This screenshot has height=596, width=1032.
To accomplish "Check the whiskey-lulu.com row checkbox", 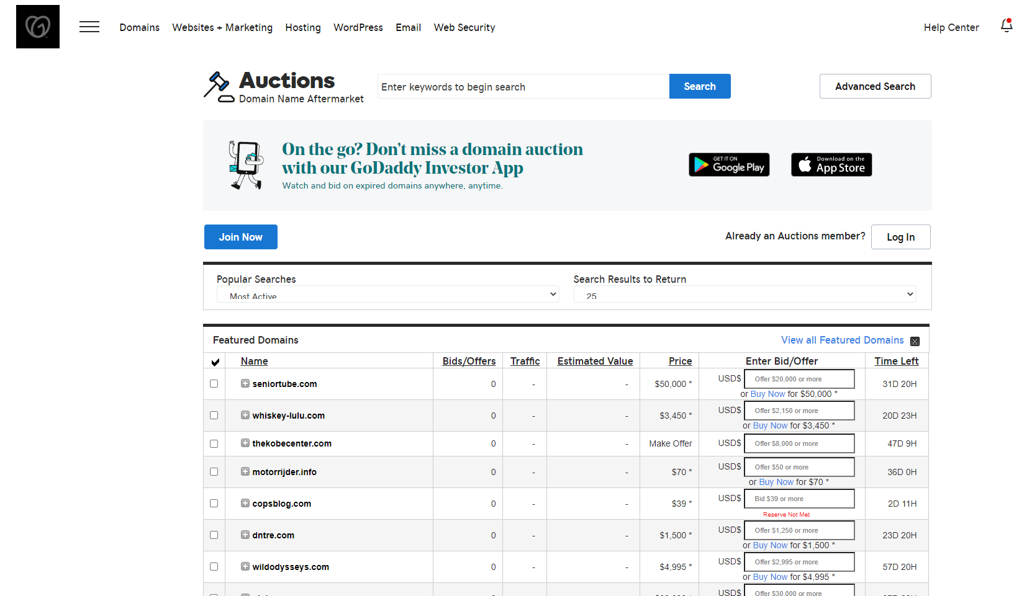I will tap(214, 416).
